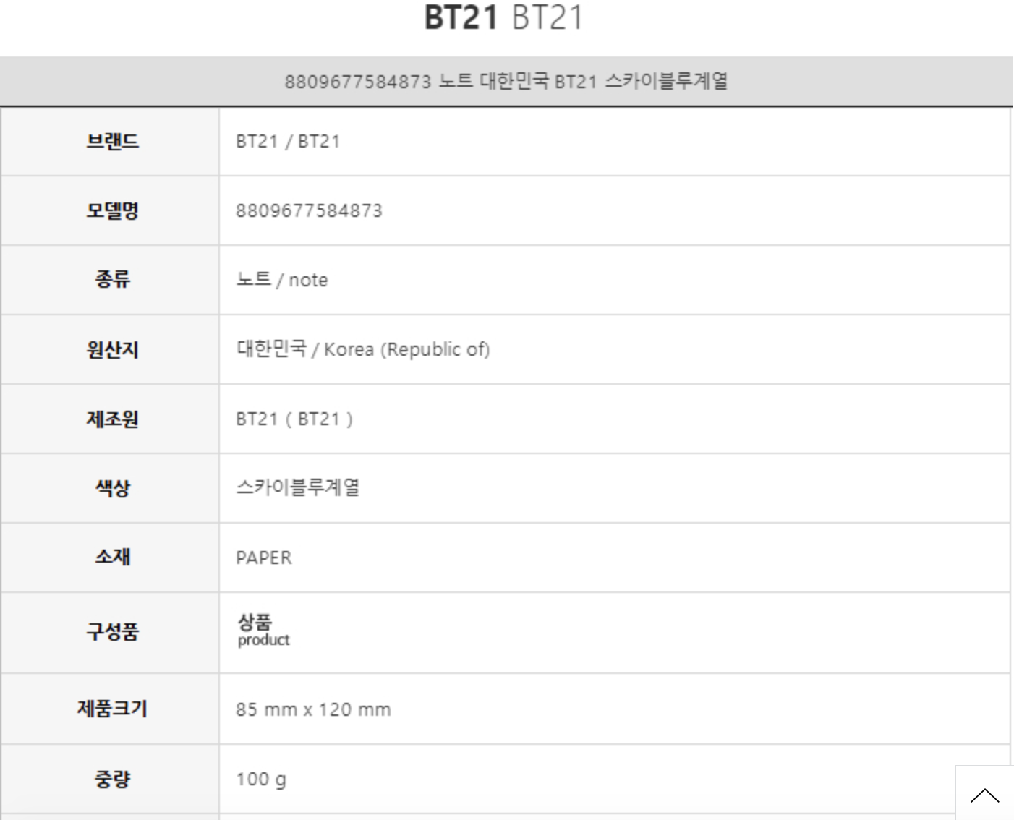Click the bold BT21 page heading
1014x820 pixels.
461,17
